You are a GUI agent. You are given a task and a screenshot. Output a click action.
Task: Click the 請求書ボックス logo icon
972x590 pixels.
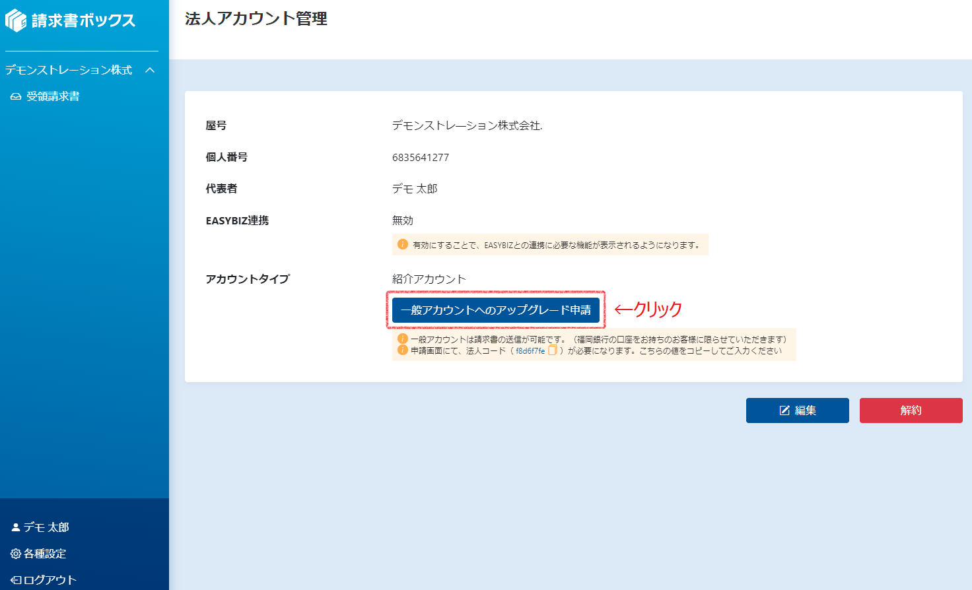tap(16, 20)
